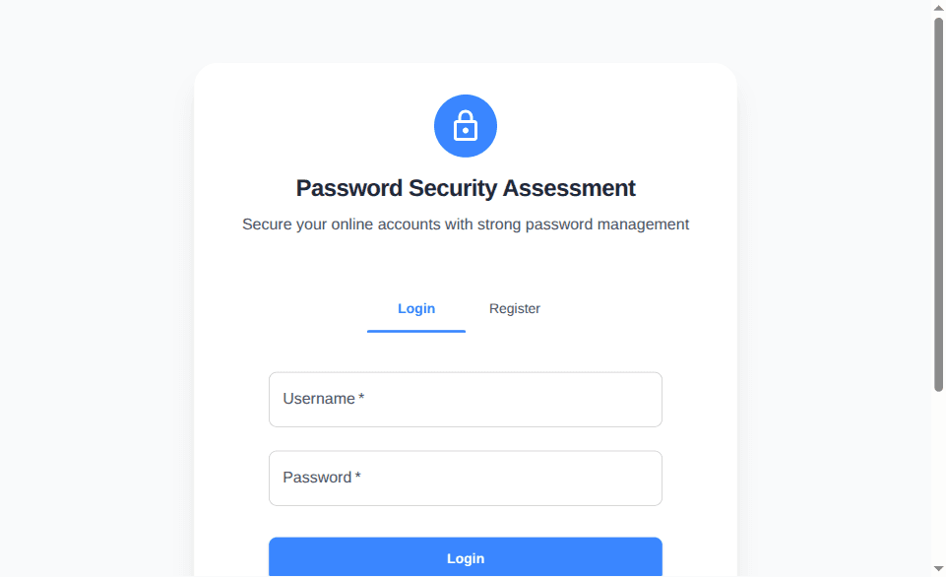Click the scrollbar up arrow

(937, 8)
